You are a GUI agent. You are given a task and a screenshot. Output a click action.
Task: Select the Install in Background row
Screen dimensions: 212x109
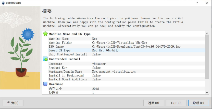[x=127, y=75]
